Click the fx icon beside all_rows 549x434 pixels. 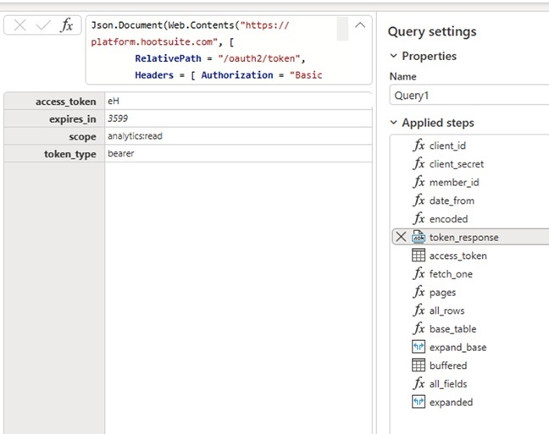pos(419,310)
